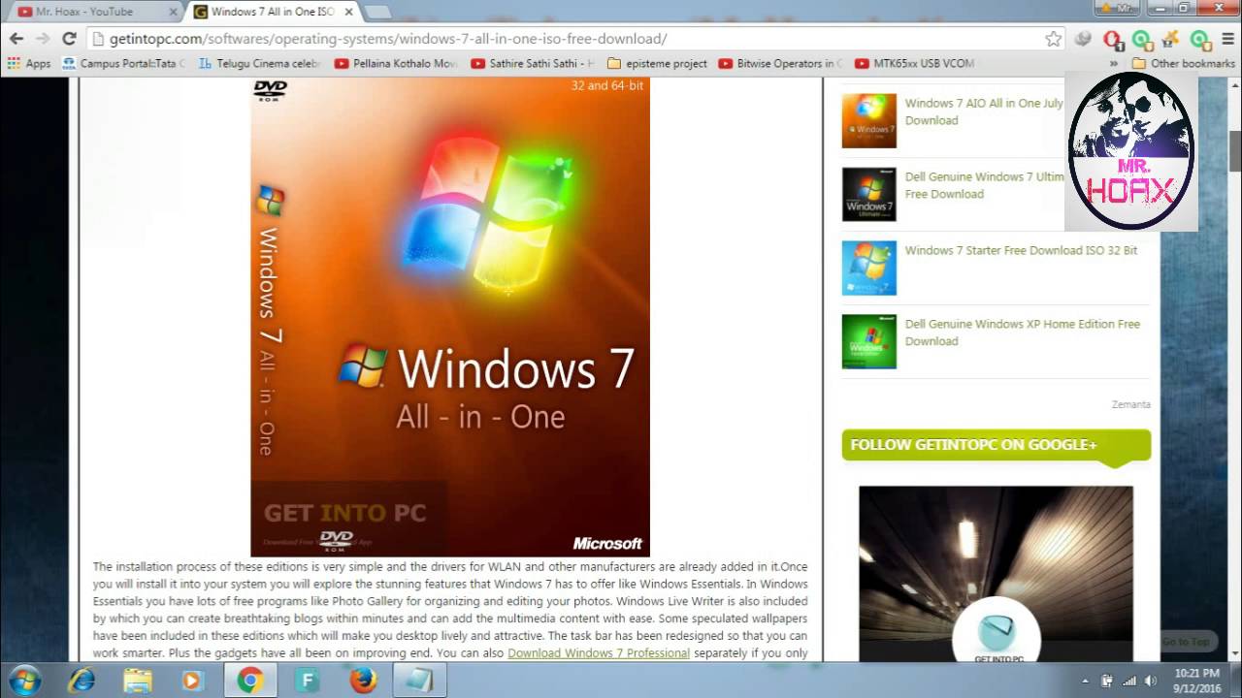Click the Windows 7 All in One box art image
The height and width of the screenshot is (698, 1242).
[x=450, y=317]
